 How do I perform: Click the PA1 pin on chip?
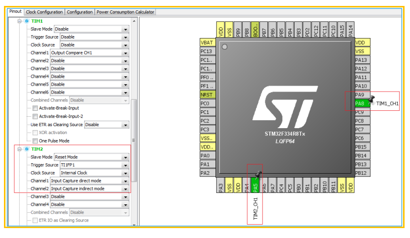point(207,164)
